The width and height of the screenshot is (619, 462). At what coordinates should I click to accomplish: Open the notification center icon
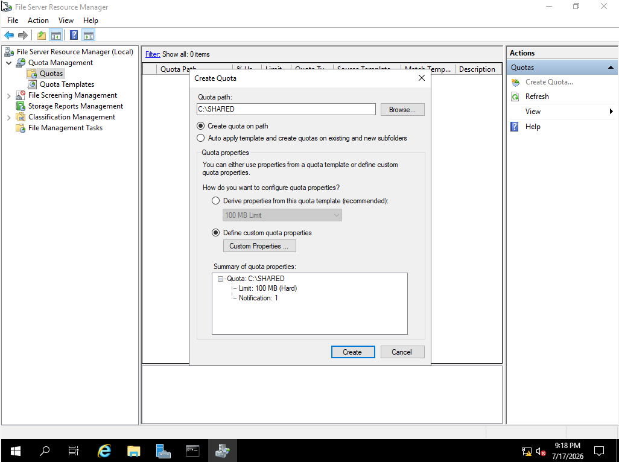[x=599, y=451]
